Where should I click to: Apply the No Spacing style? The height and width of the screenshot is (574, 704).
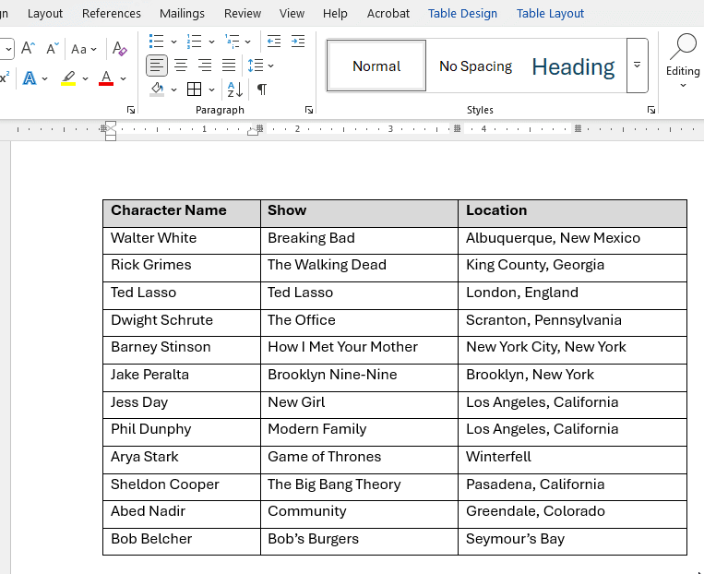[475, 66]
